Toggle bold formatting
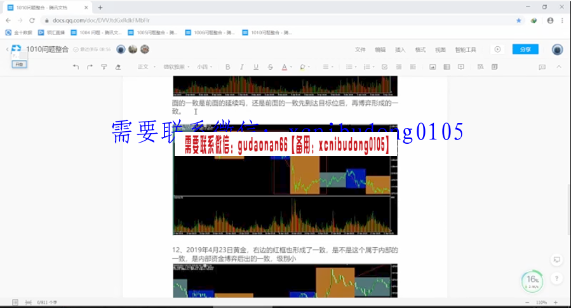571x308 pixels. pyautogui.click(x=227, y=67)
